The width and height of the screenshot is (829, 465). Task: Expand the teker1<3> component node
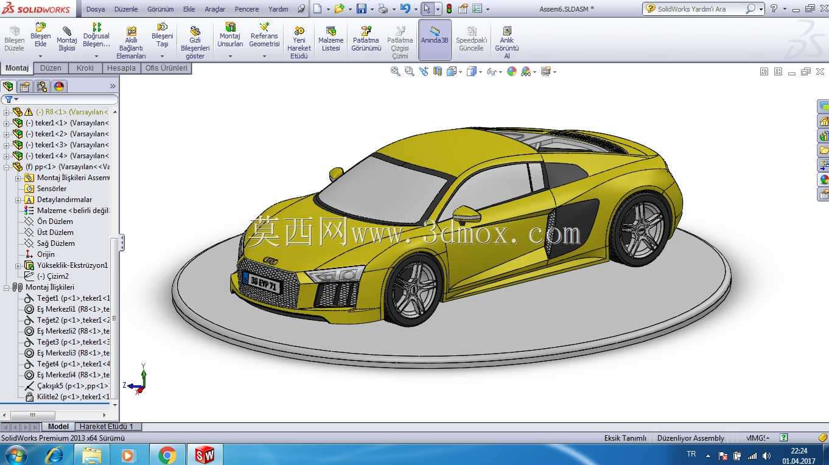pyautogui.click(x=7, y=145)
